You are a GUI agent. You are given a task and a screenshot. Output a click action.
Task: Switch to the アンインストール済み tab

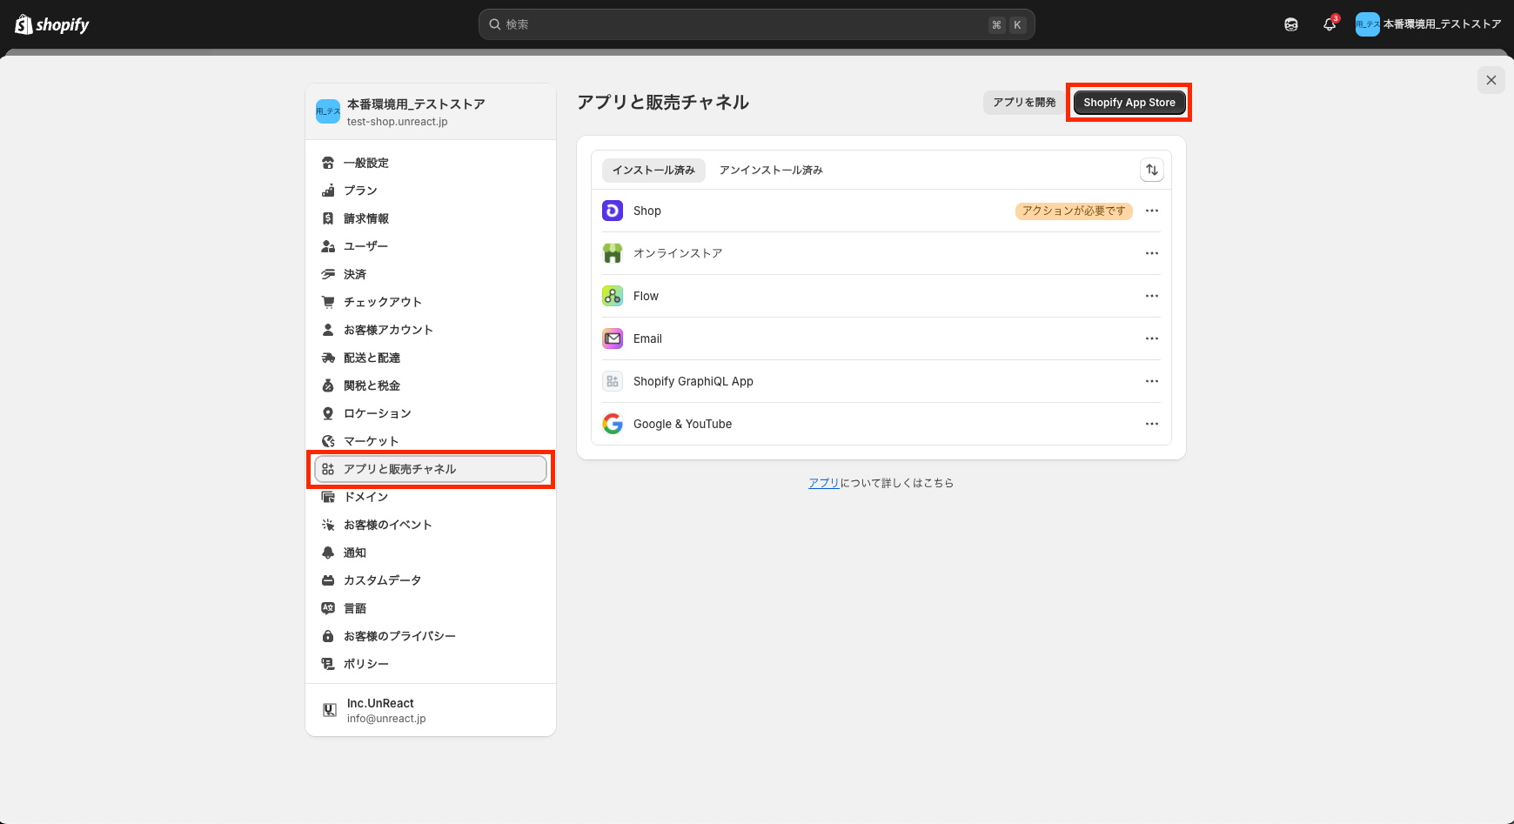[x=769, y=170]
